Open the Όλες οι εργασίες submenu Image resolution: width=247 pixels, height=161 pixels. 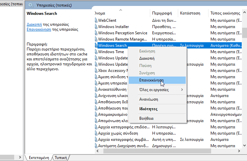[x=157, y=90]
